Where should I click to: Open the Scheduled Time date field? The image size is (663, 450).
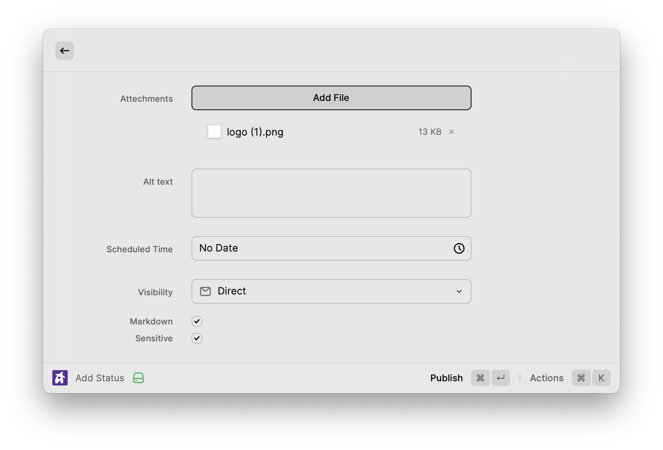pyautogui.click(x=331, y=248)
